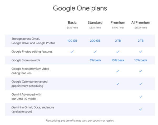Click the Premium plan Photos editing checkmark
158x125 pixels.
pyautogui.click(x=118, y=52)
